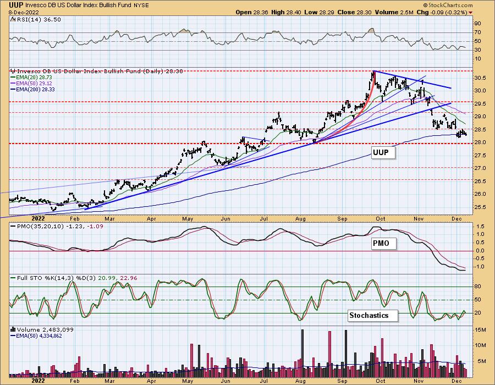
Task: Click the Close 28.30 value
Action: point(355,12)
